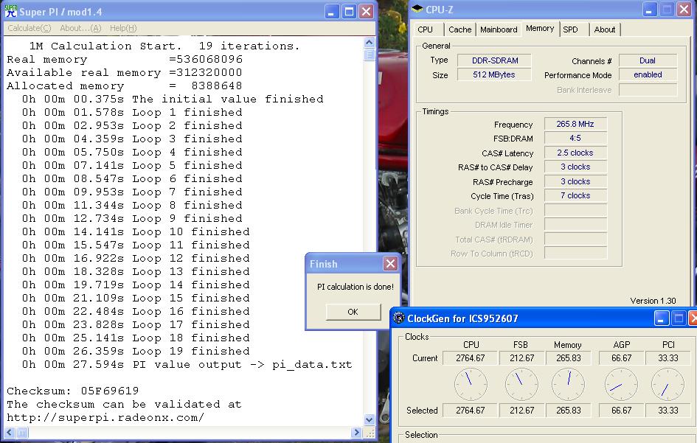The image size is (697, 443).
Task: Click the 'Loop 10 finished' line
Action: coord(136,231)
